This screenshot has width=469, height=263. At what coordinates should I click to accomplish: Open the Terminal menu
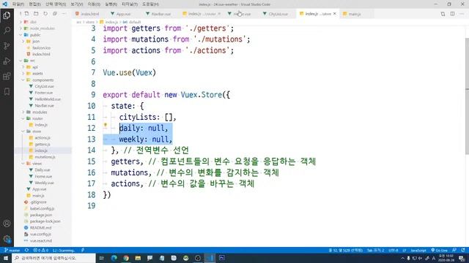pyautogui.click(x=130, y=4)
